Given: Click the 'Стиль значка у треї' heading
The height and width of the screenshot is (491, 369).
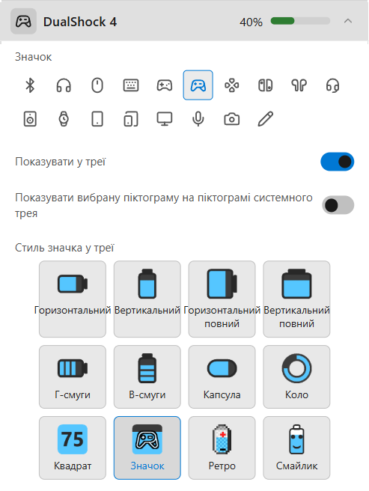Looking at the screenshot, I should tap(64, 248).
